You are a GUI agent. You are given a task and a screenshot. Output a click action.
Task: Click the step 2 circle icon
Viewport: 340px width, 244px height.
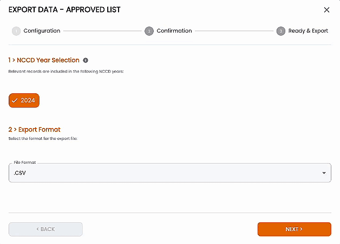click(x=149, y=31)
